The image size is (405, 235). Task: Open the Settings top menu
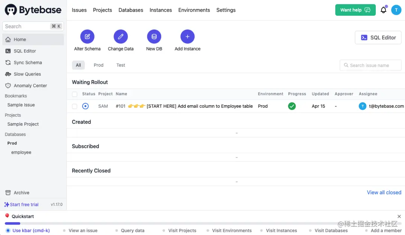coord(226,10)
